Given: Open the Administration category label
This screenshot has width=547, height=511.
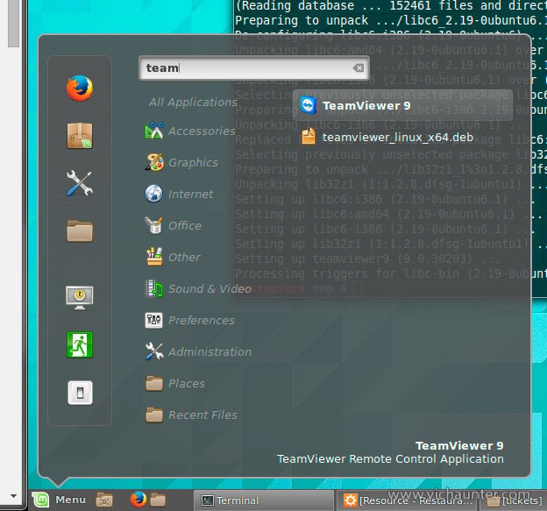Looking at the screenshot, I should pyautogui.click(x=210, y=352).
